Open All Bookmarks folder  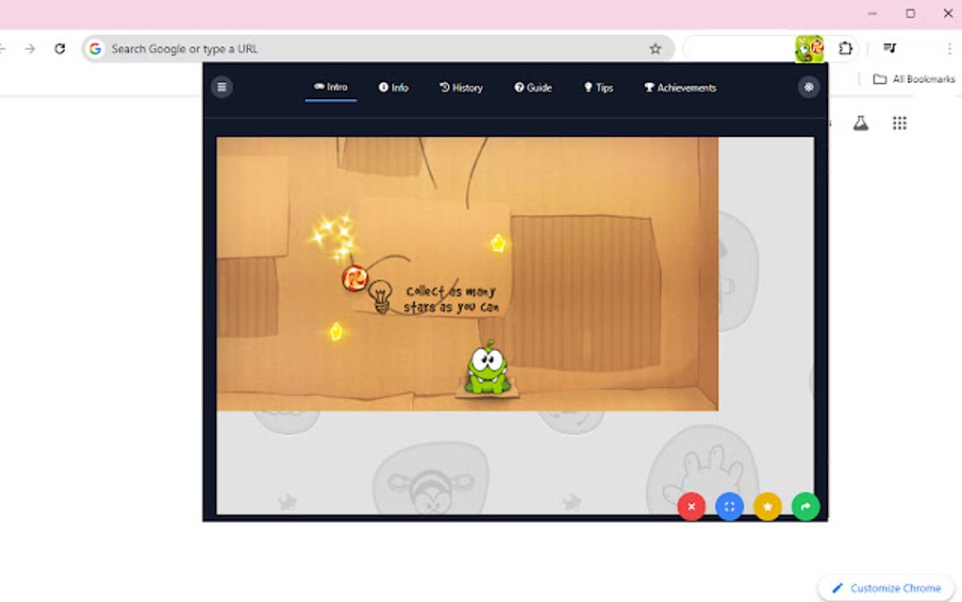914,79
